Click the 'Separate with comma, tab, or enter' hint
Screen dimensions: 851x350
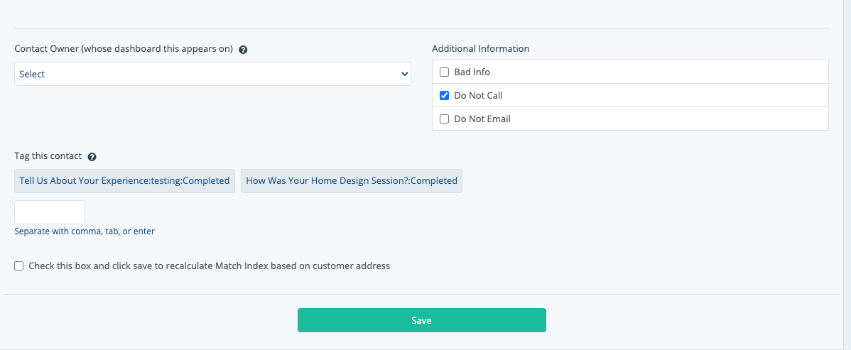point(85,231)
